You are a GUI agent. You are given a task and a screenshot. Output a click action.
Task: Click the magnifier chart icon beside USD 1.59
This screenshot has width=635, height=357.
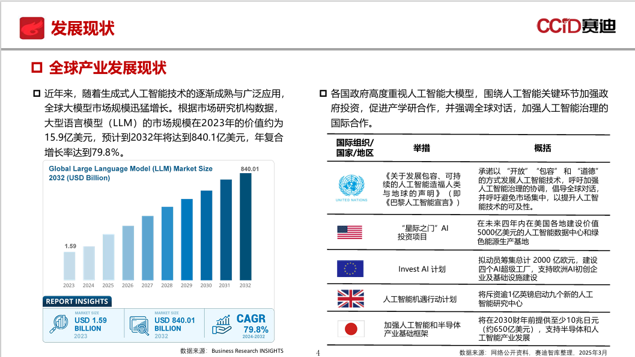[59, 324]
